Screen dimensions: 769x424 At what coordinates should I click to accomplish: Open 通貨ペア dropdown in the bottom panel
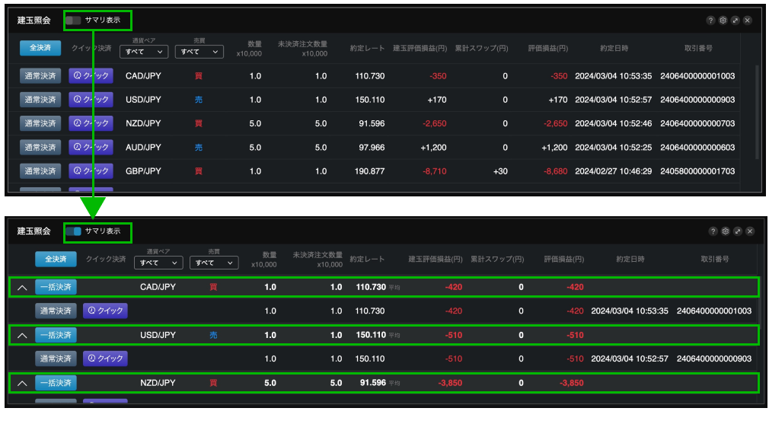point(158,263)
